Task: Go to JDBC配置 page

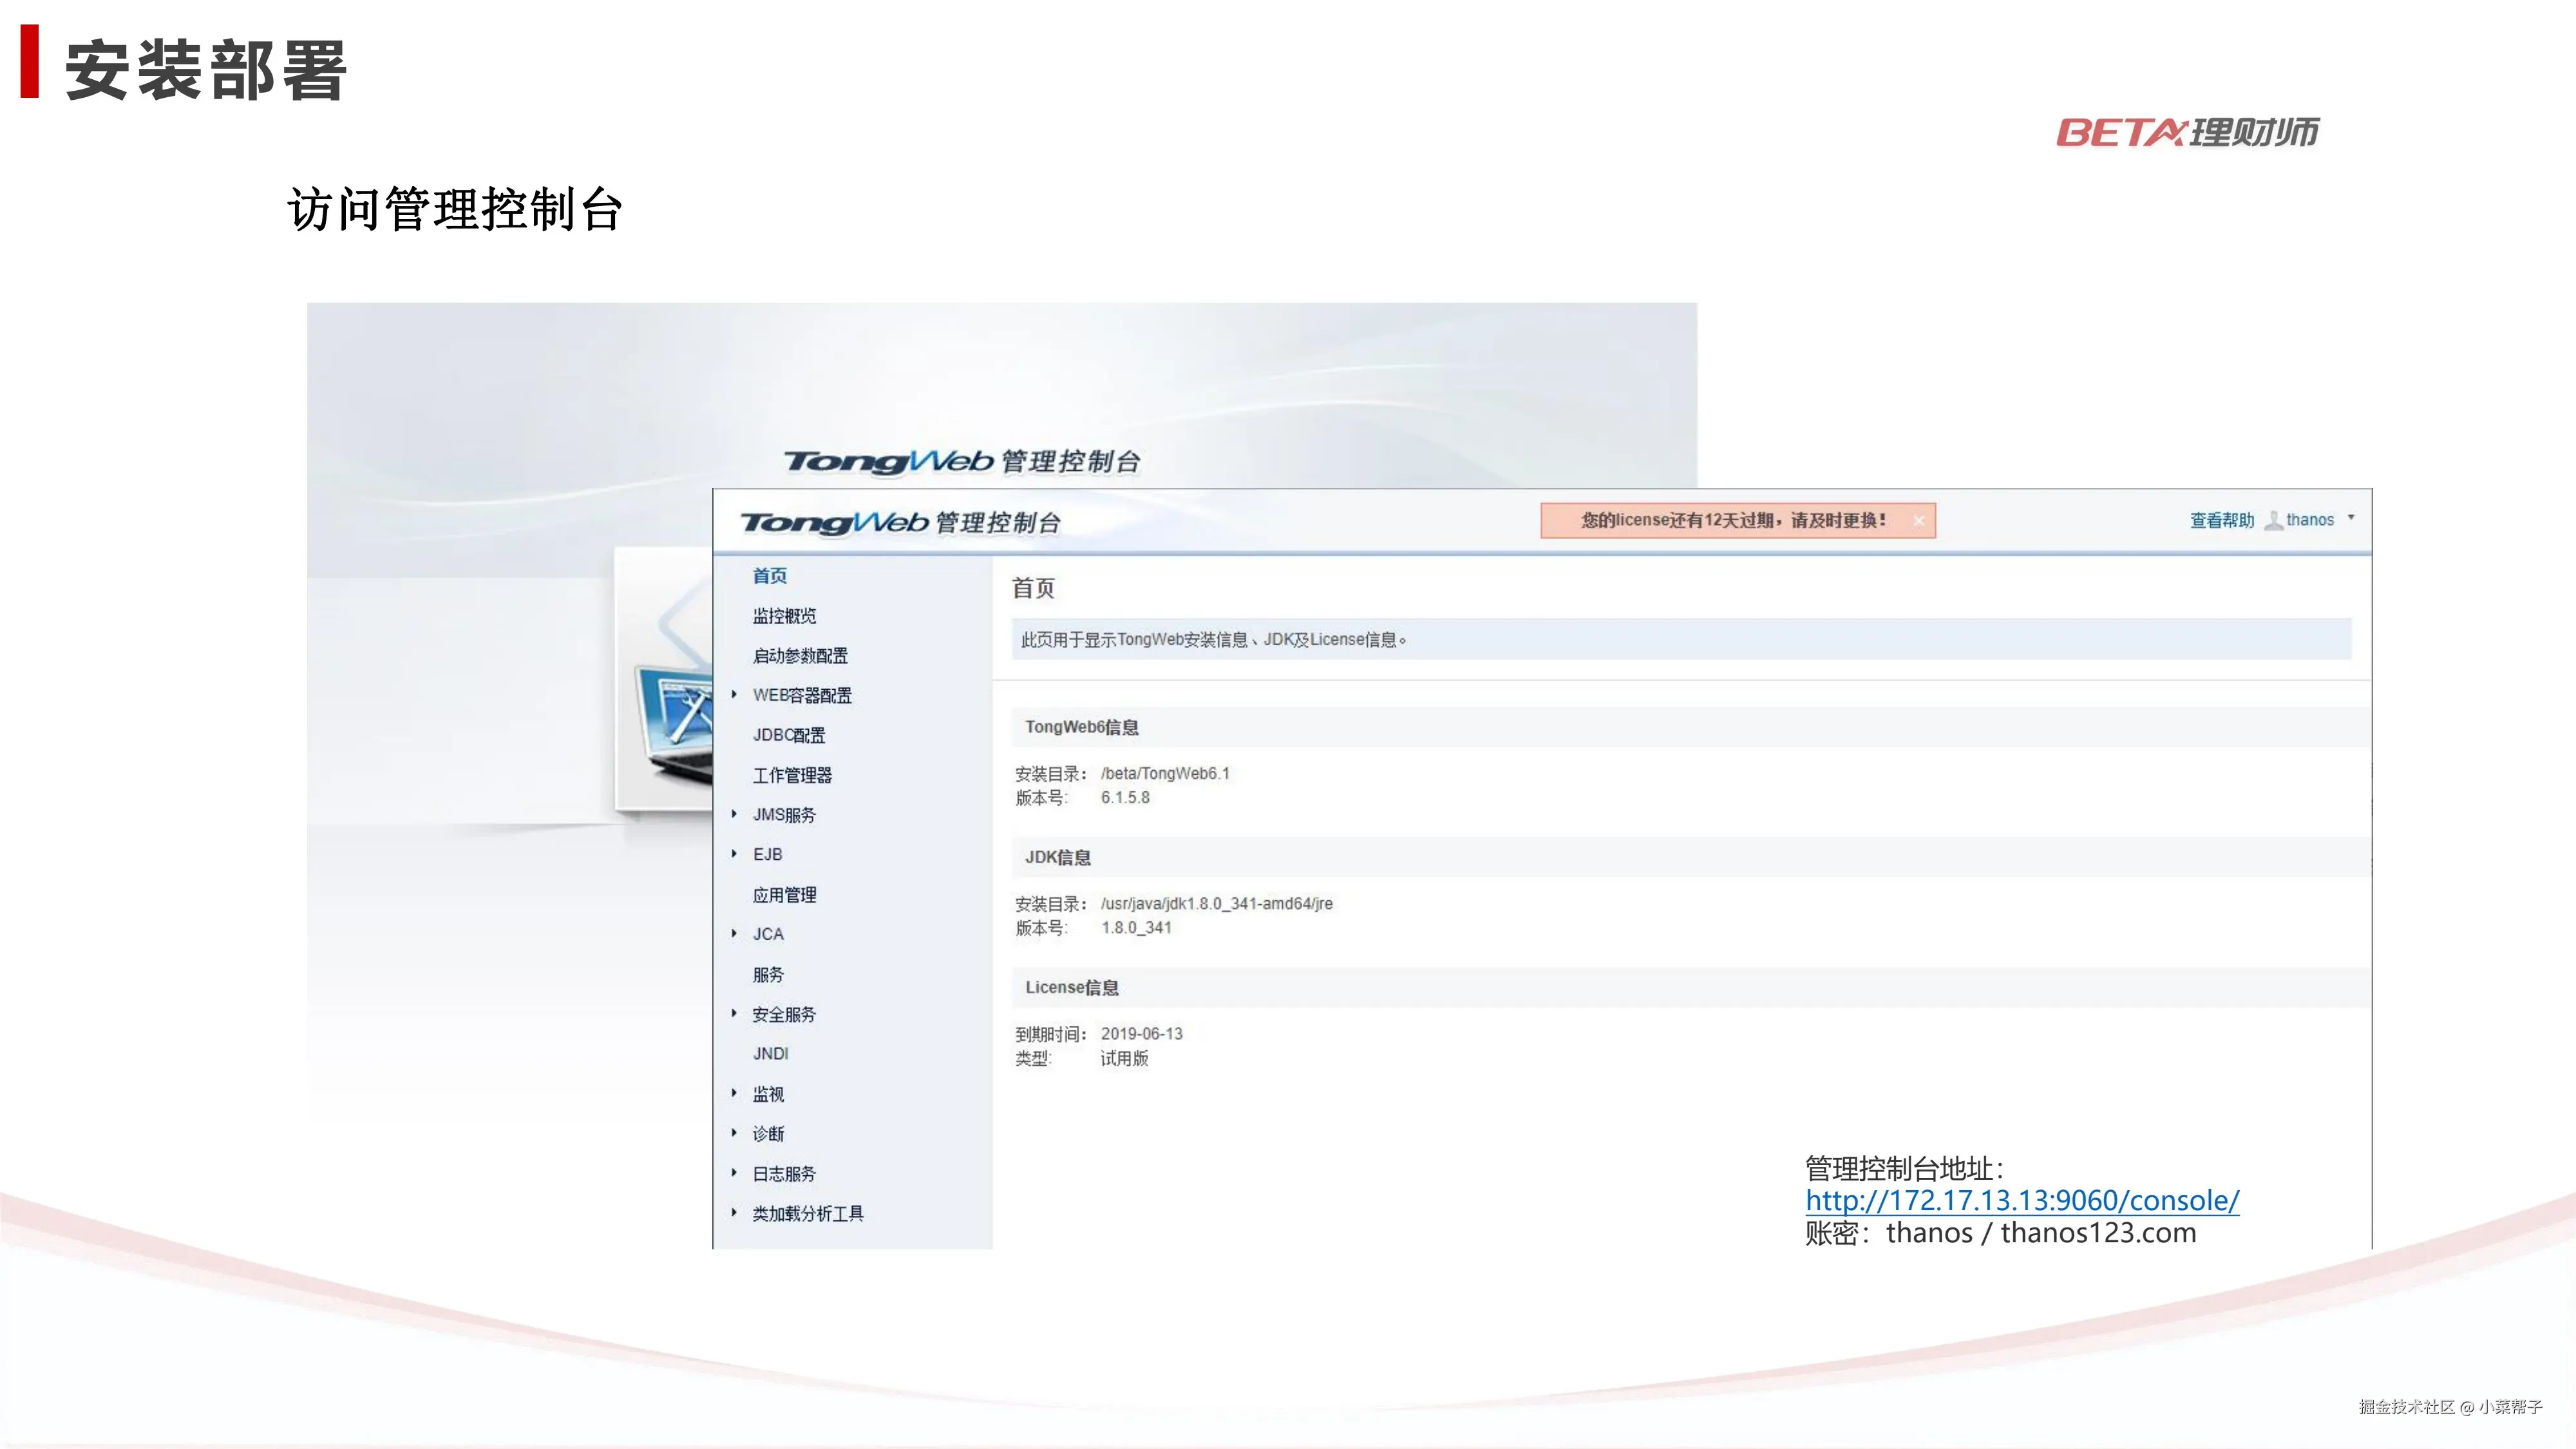Action: (788, 735)
